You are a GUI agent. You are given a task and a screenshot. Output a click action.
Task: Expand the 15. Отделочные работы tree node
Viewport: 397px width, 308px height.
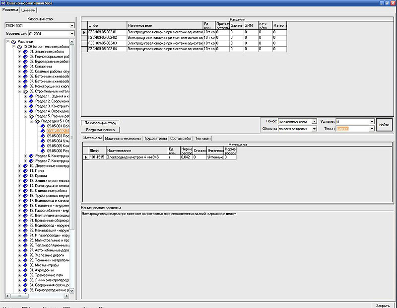pos(19,190)
